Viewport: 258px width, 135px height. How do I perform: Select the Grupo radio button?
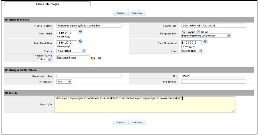point(198,32)
